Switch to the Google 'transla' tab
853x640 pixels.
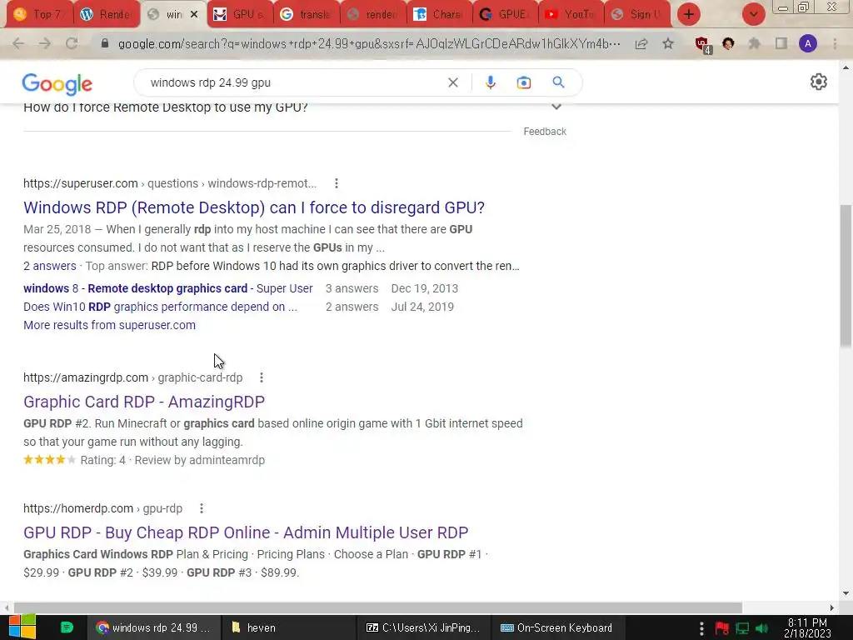click(307, 15)
